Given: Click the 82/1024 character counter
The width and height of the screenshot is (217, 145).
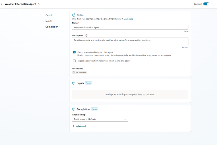Looking at the screenshot, I should coord(185,47).
